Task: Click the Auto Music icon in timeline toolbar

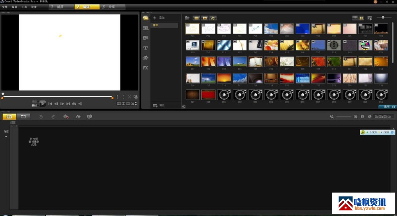Action: click(x=90, y=117)
